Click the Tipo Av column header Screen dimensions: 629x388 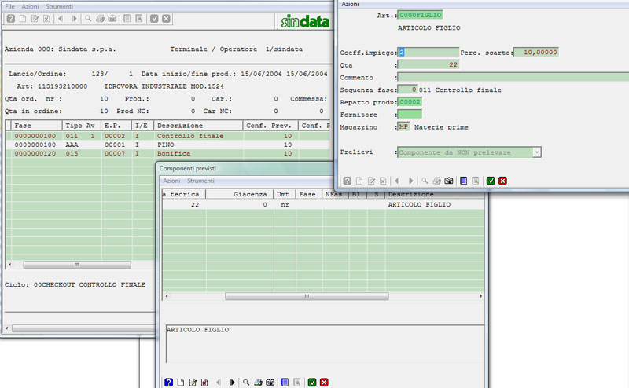[82, 126]
